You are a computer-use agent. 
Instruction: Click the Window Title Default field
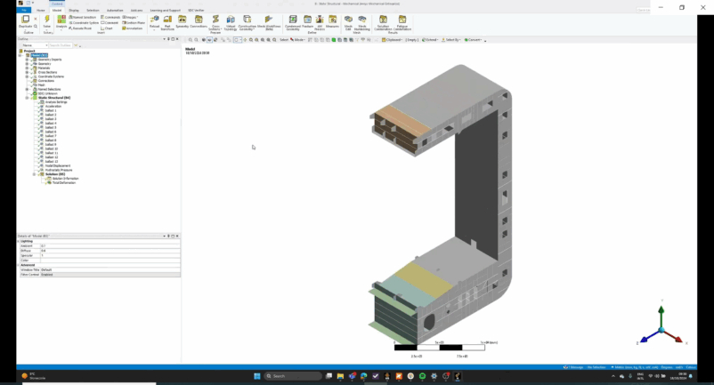tap(110, 269)
